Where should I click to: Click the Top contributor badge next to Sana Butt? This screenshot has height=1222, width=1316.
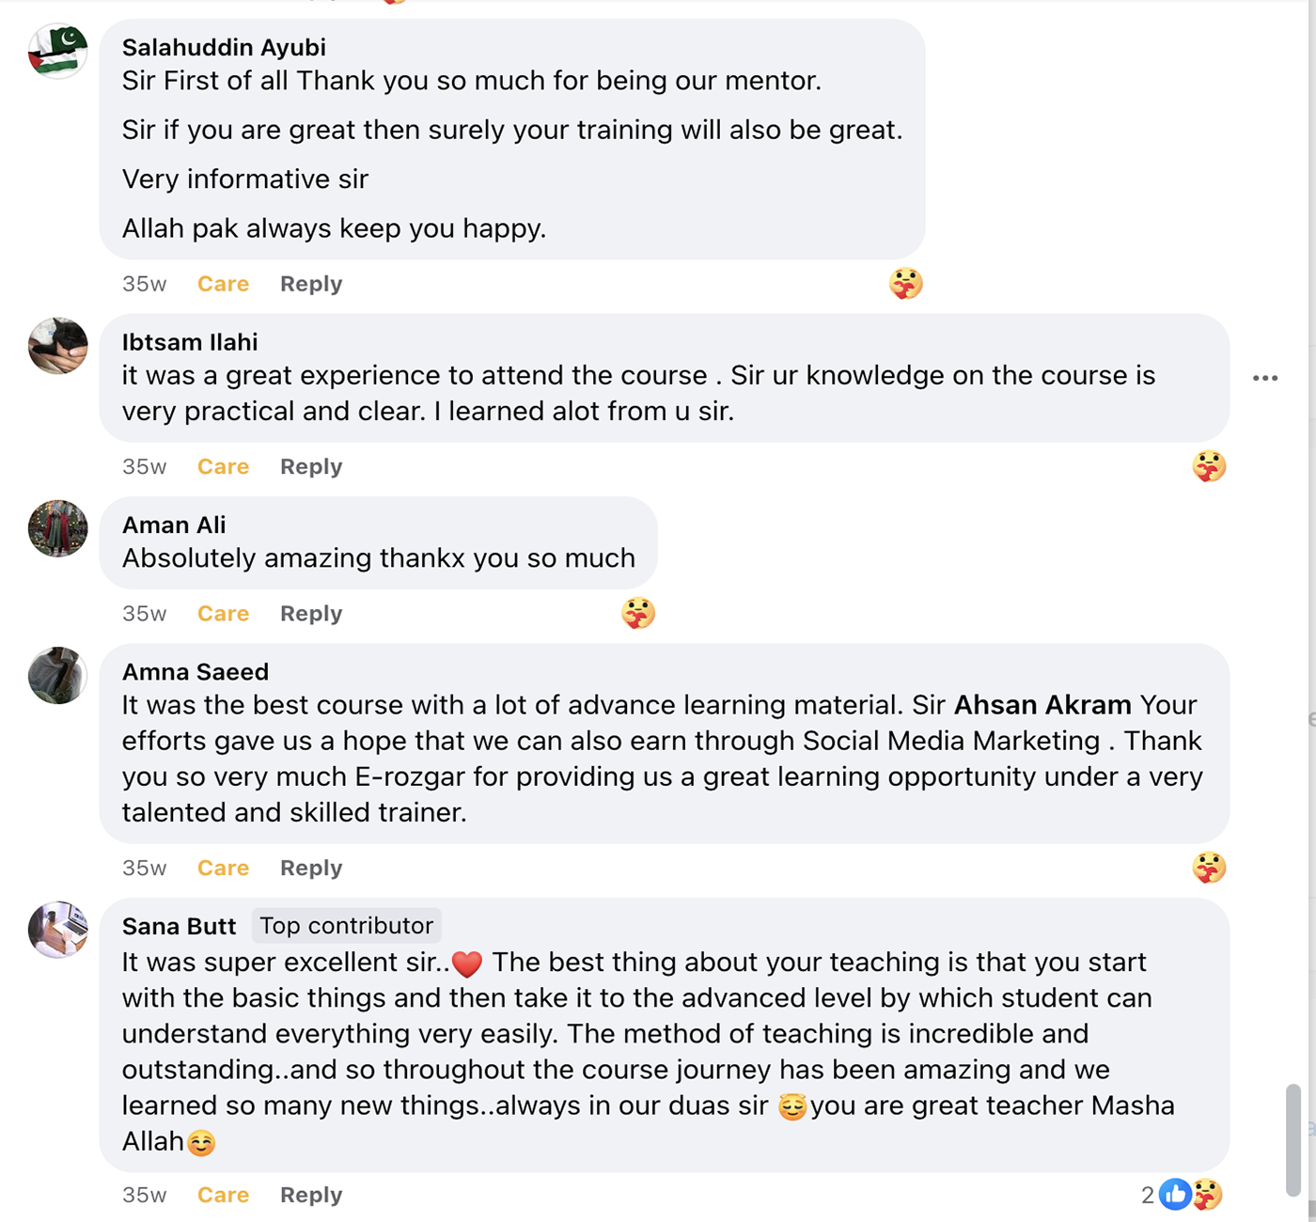click(347, 926)
